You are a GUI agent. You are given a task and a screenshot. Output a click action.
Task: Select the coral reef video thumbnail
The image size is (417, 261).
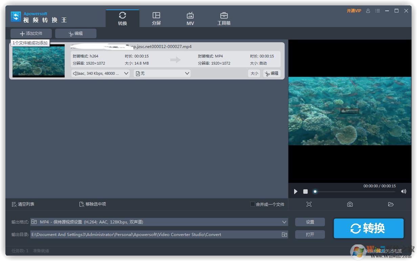tap(39, 61)
